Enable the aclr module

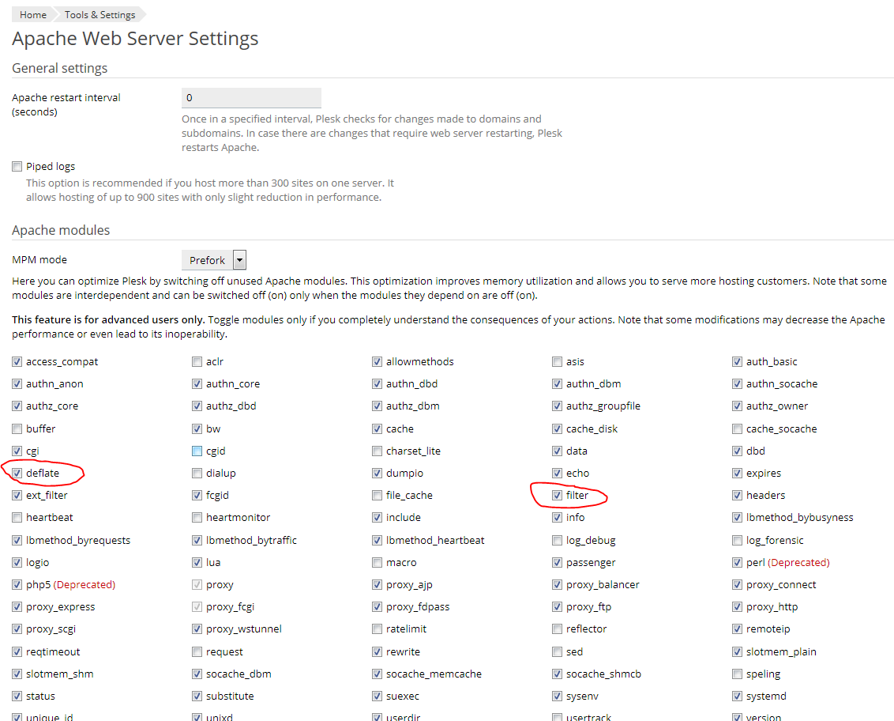(x=197, y=362)
